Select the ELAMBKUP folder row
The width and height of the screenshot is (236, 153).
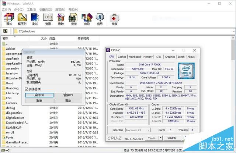(51, 128)
